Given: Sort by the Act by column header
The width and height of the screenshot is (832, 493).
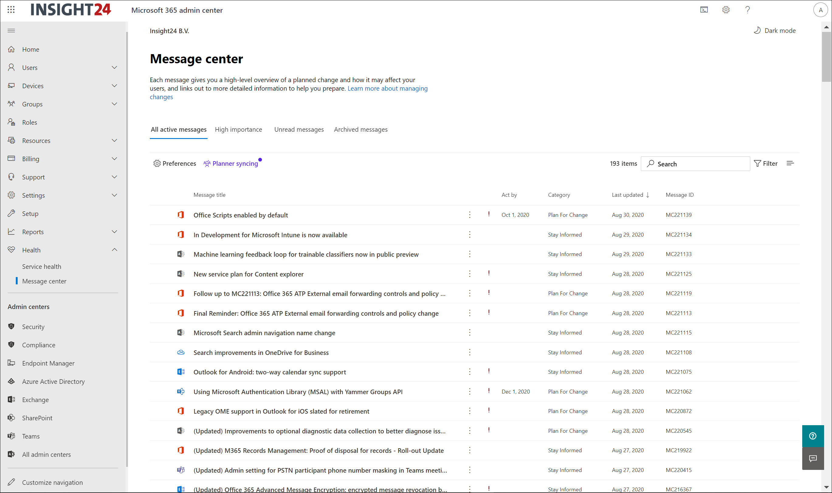Looking at the screenshot, I should click(x=509, y=195).
